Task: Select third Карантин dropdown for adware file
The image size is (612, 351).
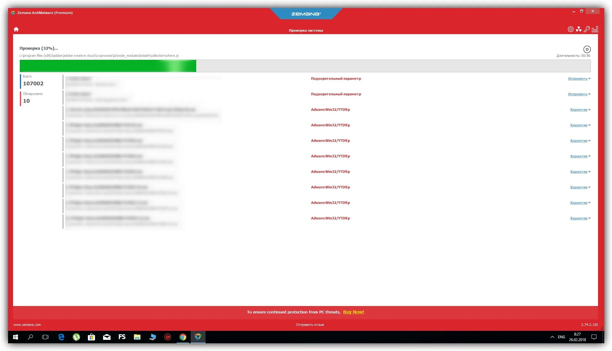Action: coord(580,140)
